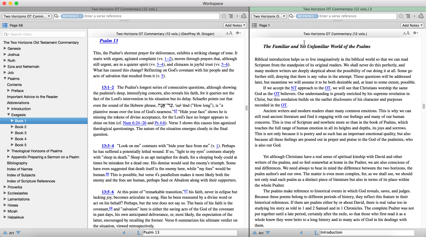Toggle table of contents in left pane
Viewport: 426px width, 237px height.
(x=5, y=25)
